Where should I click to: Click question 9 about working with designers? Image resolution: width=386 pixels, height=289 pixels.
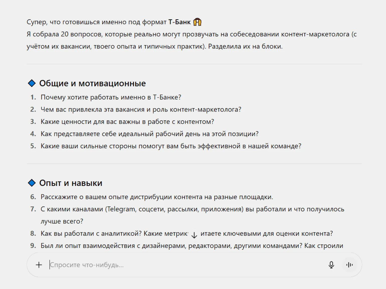192,246
